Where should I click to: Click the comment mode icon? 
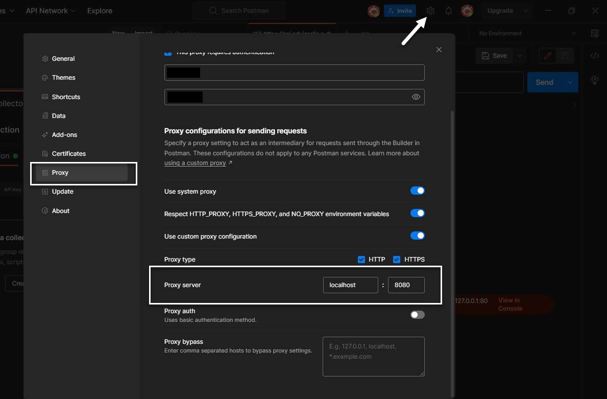[x=565, y=56]
